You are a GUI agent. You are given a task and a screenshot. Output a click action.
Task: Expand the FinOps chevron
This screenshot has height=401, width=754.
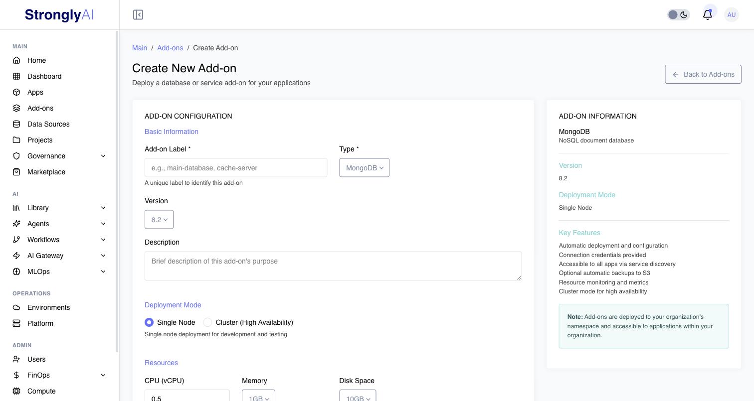point(103,375)
